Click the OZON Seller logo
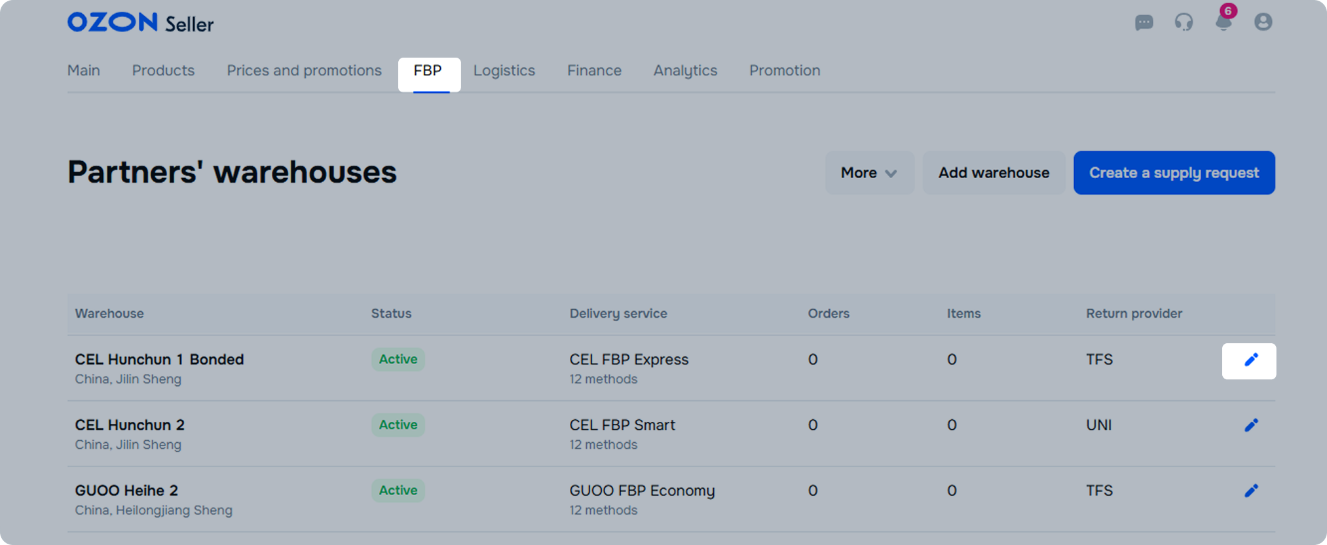This screenshot has height=545, width=1327. click(x=140, y=23)
